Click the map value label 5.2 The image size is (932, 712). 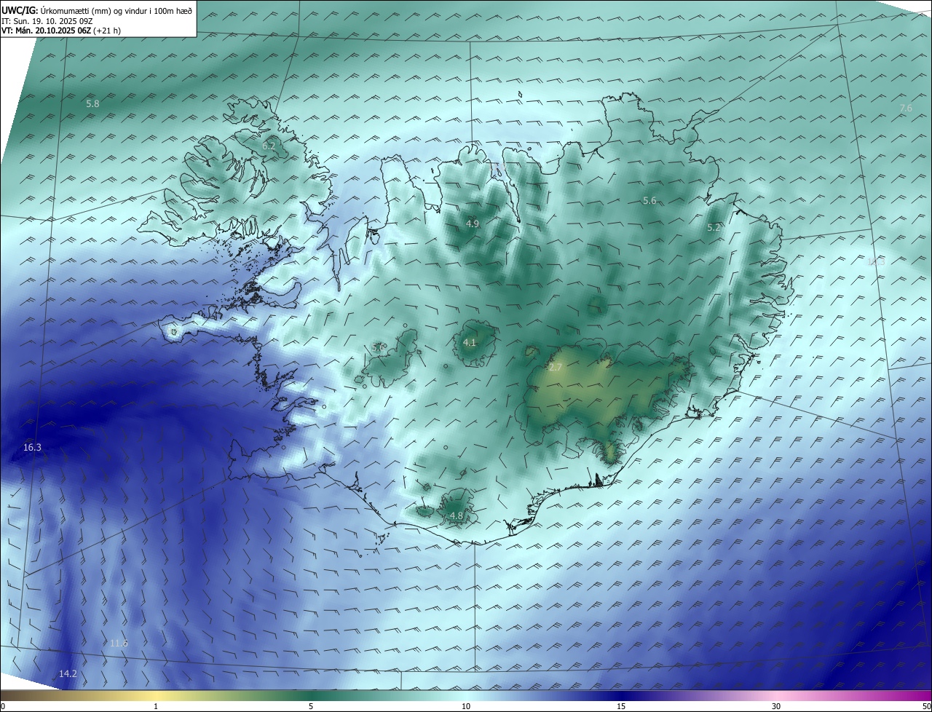click(x=714, y=227)
